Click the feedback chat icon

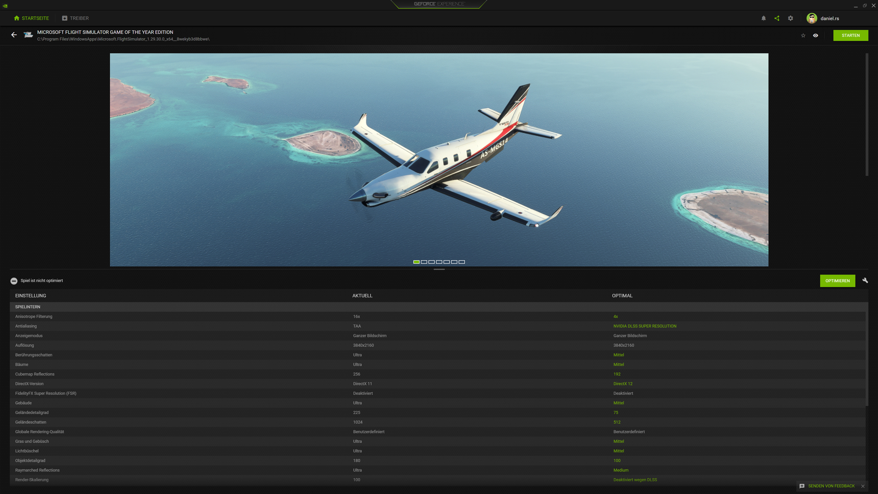pyautogui.click(x=802, y=486)
